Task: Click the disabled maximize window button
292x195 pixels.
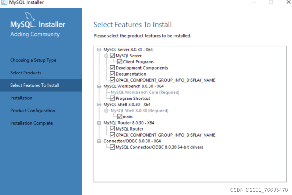Action: [271, 2]
